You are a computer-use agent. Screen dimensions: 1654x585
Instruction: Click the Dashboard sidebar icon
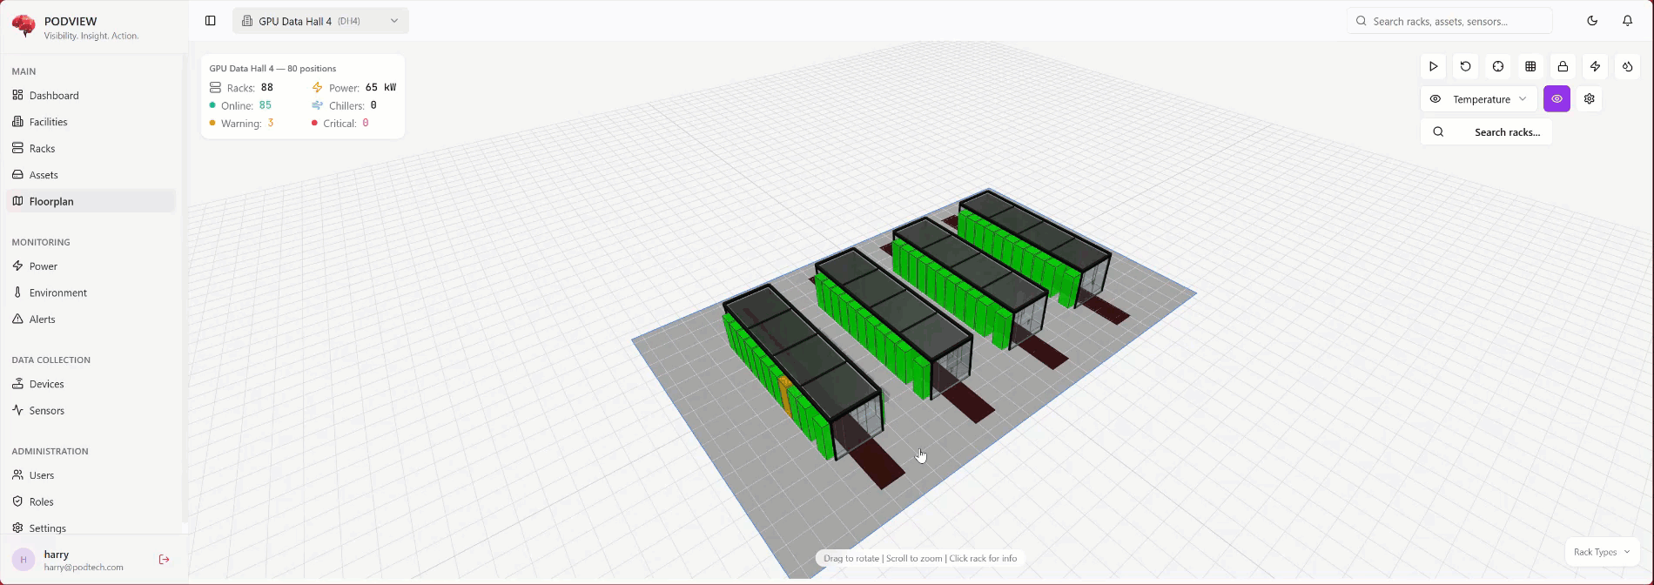tap(17, 95)
